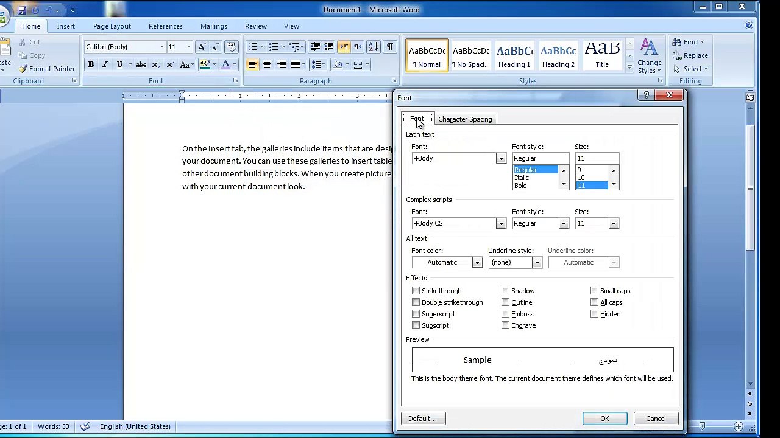Screen dimensions: 780x438
Task: Click the text highlight color button
Action: point(205,64)
